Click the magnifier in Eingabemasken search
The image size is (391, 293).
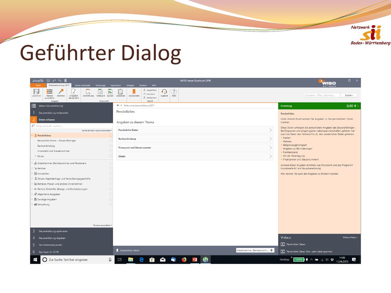pyautogui.click(x=33, y=126)
